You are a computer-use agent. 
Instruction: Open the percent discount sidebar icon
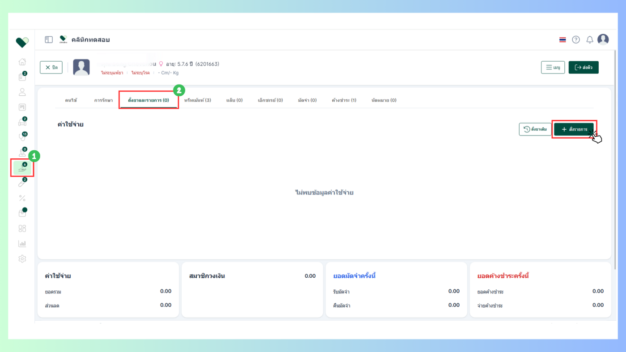[22, 198]
